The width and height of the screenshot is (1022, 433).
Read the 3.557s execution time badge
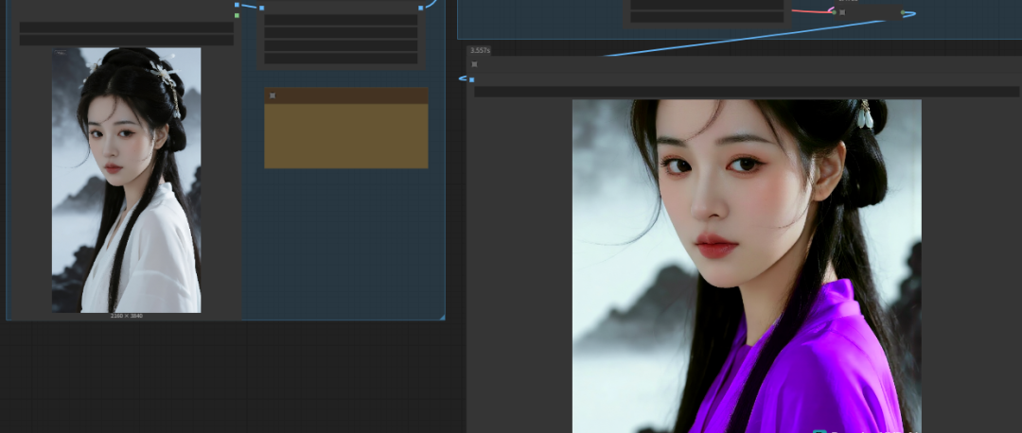(x=480, y=50)
